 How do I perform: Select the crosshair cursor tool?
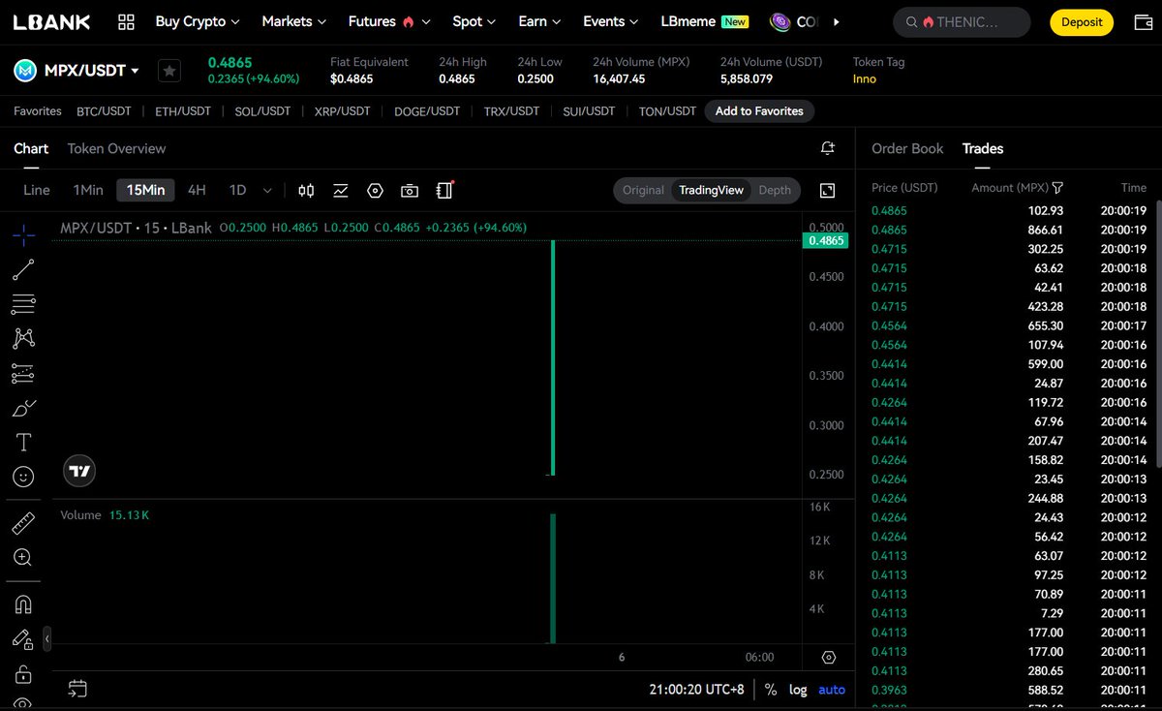pyautogui.click(x=23, y=233)
